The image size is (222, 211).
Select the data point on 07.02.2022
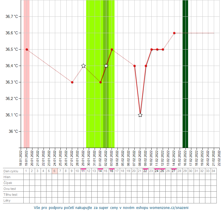(134, 66)
